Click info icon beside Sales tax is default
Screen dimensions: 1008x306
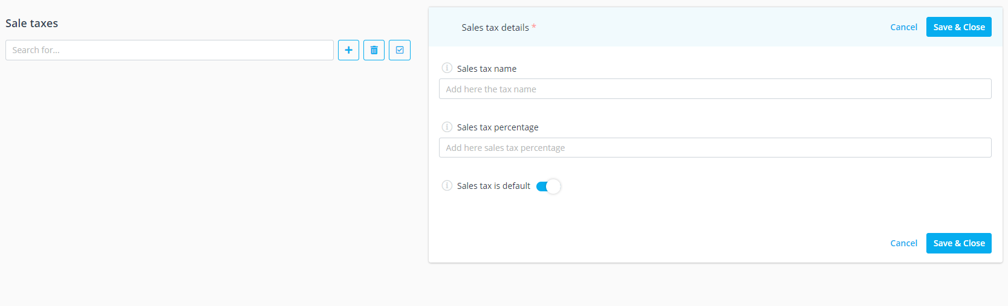pyautogui.click(x=447, y=185)
